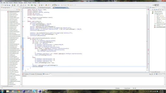
Task: Open the Window menu
Action: (x=34, y=3)
